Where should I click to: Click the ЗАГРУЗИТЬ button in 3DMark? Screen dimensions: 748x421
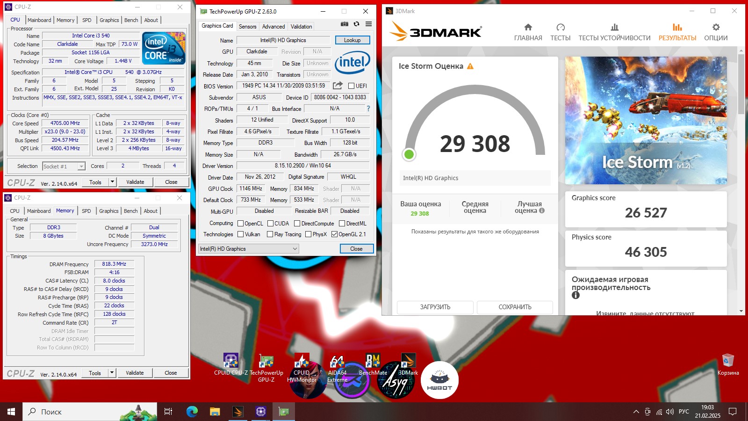pos(435,307)
